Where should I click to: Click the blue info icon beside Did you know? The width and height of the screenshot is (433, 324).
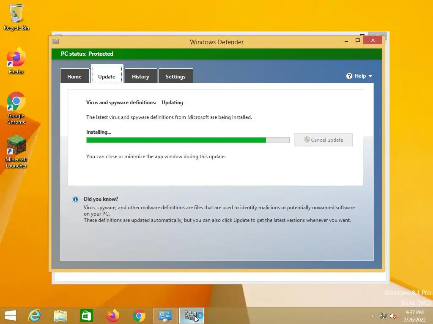click(75, 200)
